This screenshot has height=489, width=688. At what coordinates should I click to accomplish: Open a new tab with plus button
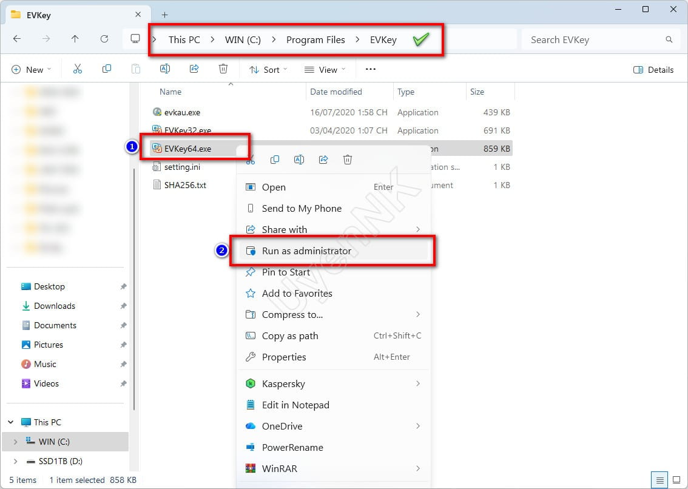pyautogui.click(x=164, y=15)
